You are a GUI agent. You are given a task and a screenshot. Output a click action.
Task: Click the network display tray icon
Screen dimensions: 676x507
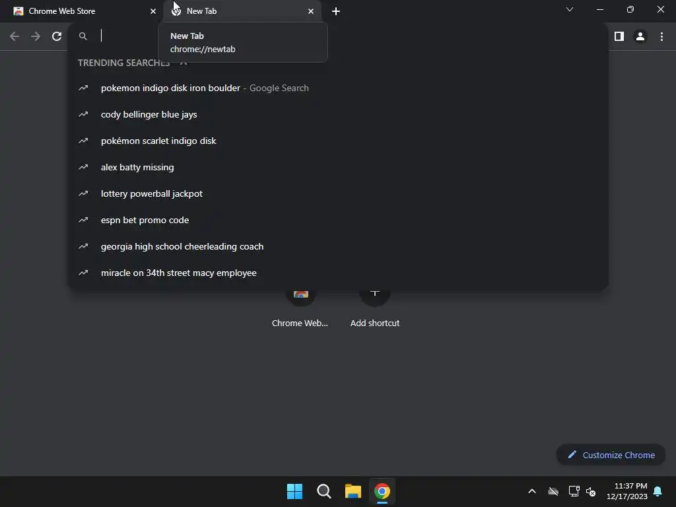(574, 491)
